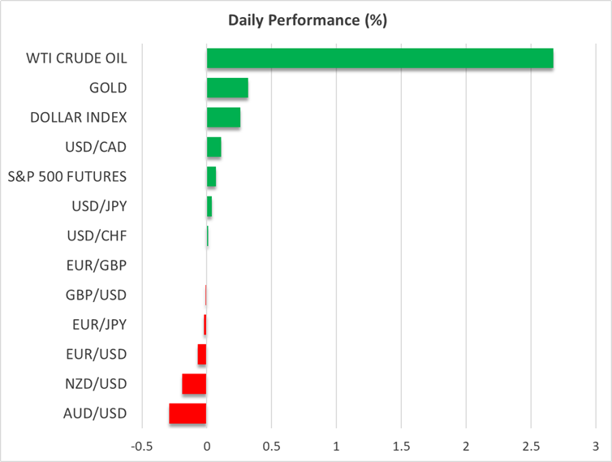612x462 pixels.
Task: Click the Gold green bar
Action: tap(227, 88)
